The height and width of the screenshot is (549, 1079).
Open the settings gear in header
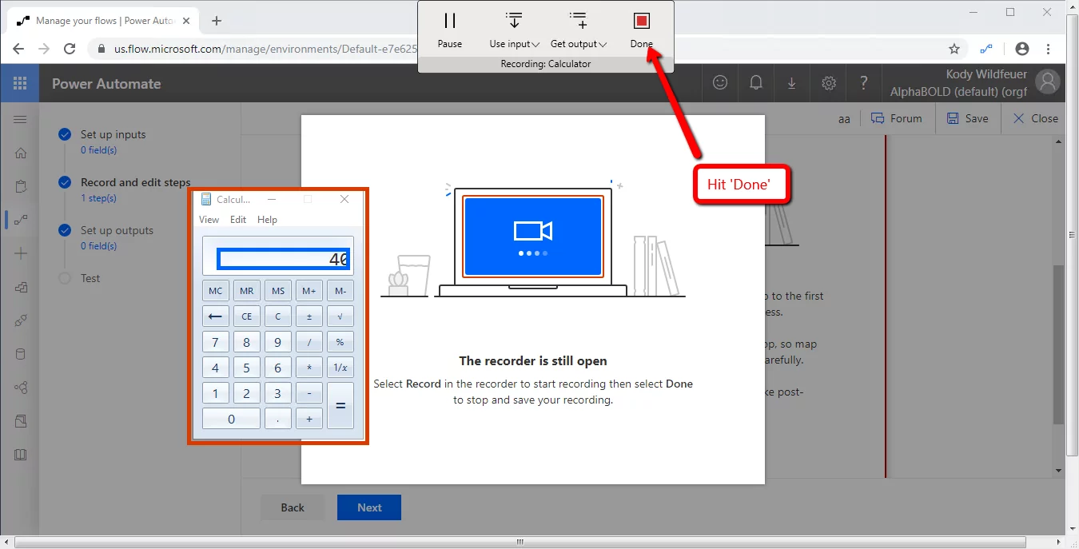[x=829, y=82]
